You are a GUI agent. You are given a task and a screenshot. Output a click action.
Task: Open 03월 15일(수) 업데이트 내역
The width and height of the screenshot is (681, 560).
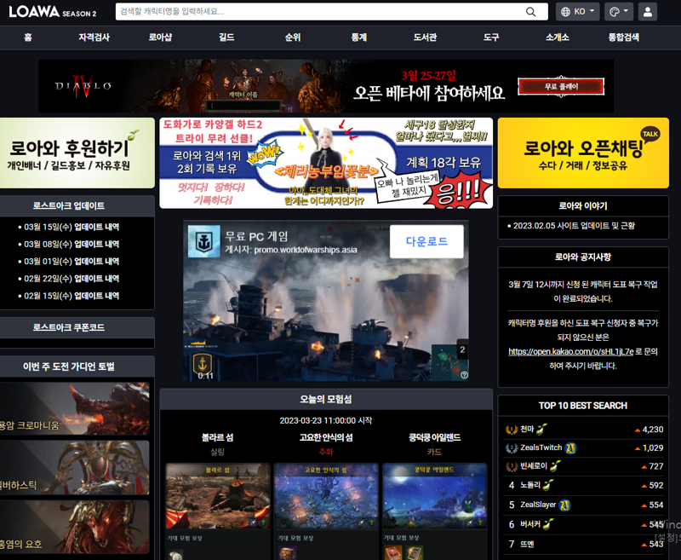[72, 227]
